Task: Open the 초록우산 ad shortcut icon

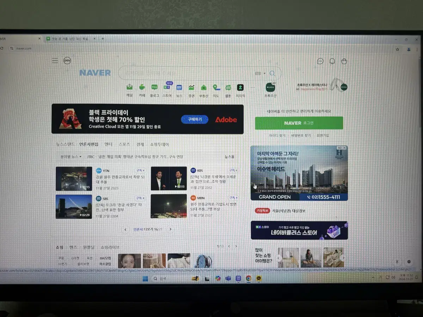Action: (270, 87)
